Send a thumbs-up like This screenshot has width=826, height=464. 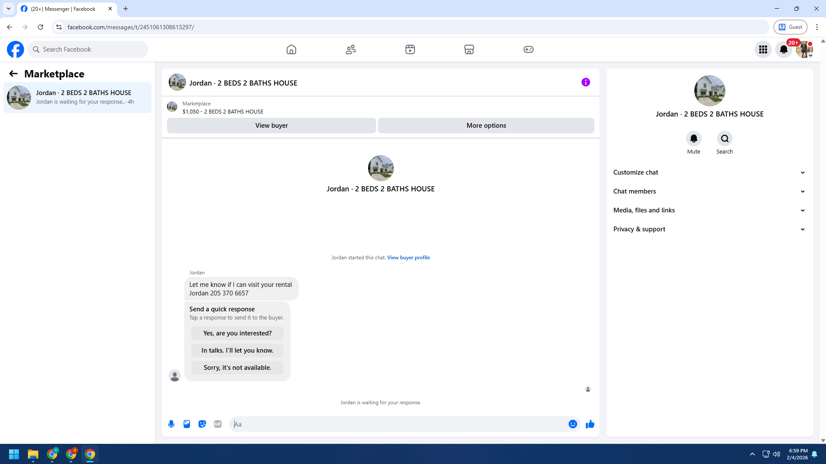(x=590, y=424)
